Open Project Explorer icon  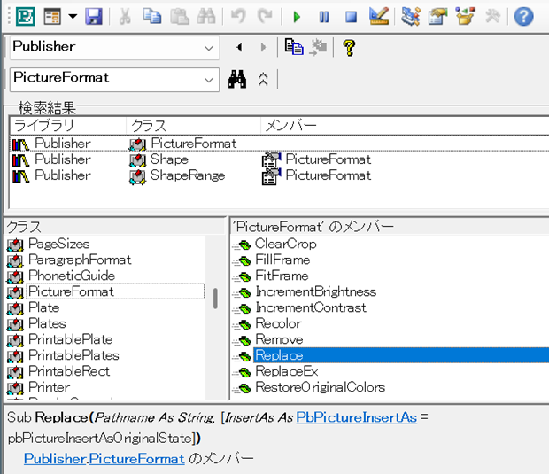pyautogui.click(x=410, y=17)
